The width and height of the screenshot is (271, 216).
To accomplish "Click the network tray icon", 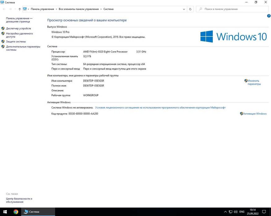I will 230,212.
